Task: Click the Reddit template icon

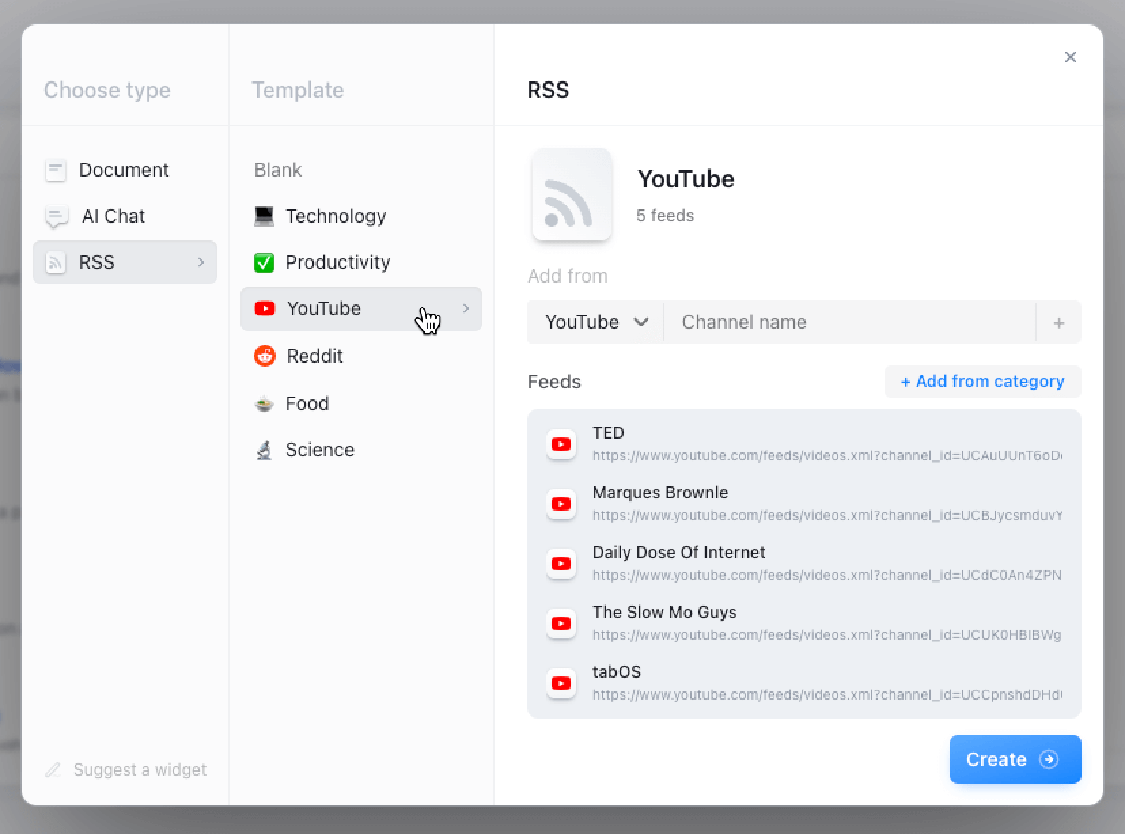Action: [265, 356]
